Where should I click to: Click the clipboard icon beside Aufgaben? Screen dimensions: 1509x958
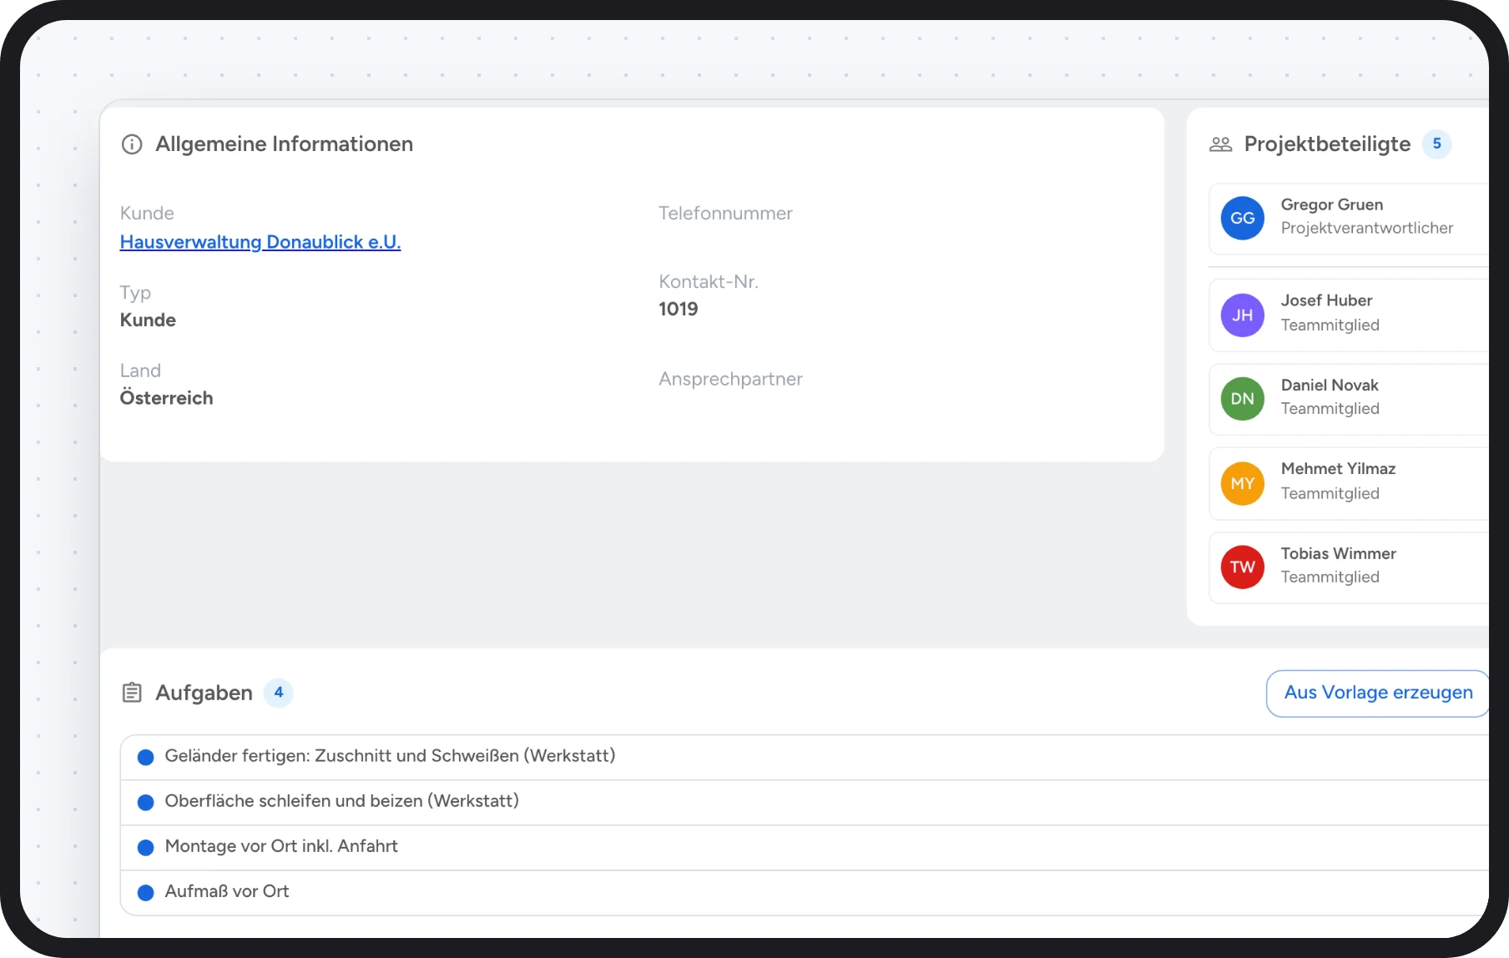point(132,693)
